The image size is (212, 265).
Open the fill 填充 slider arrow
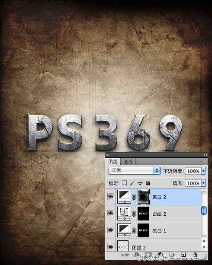(x=203, y=183)
